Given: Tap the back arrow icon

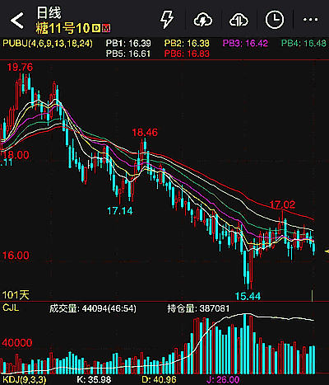Looking at the screenshot, I should [x=17, y=21].
